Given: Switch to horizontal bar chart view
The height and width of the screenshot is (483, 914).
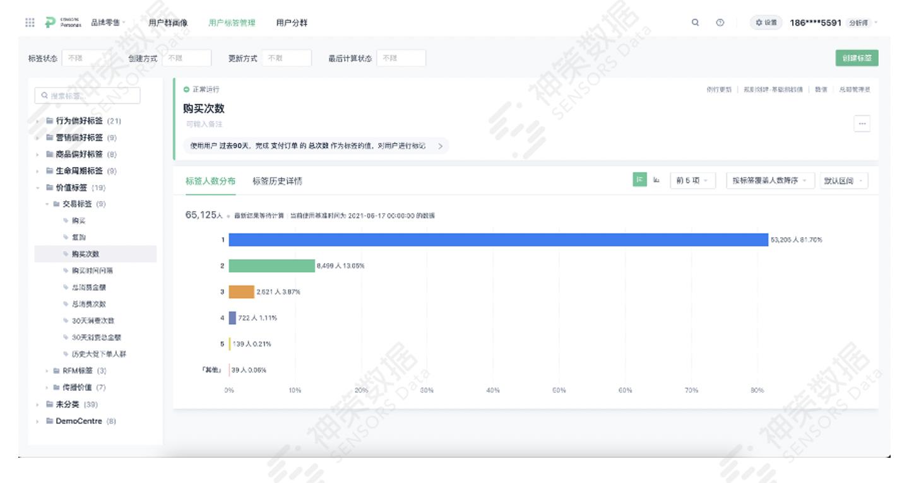Looking at the screenshot, I should click(639, 180).
